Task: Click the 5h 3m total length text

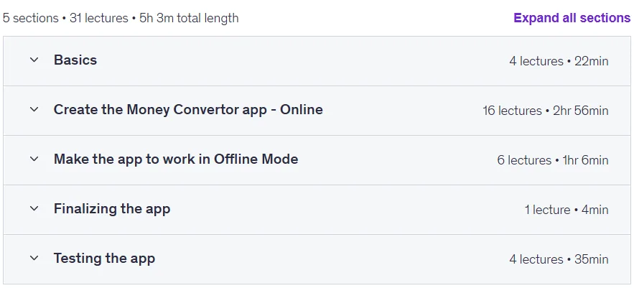Action: click(x=189, y=18)
